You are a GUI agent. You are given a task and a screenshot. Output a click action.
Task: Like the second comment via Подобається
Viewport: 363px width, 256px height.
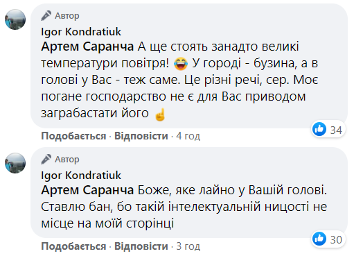73,246
